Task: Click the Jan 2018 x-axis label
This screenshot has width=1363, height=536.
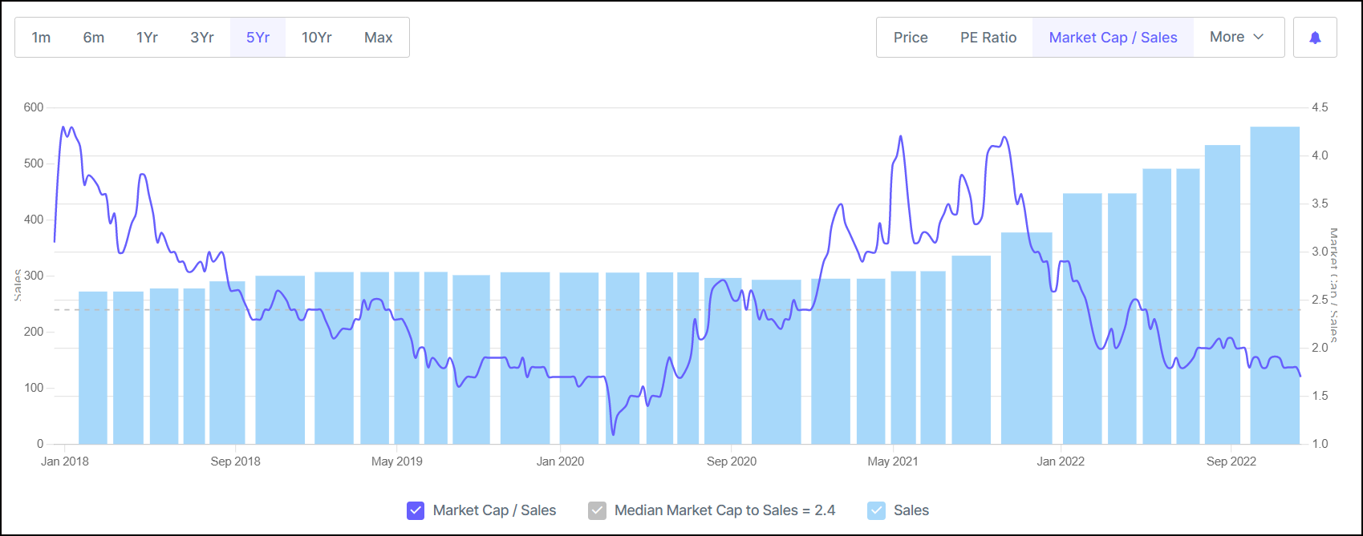Action: [x=65, y=461]
